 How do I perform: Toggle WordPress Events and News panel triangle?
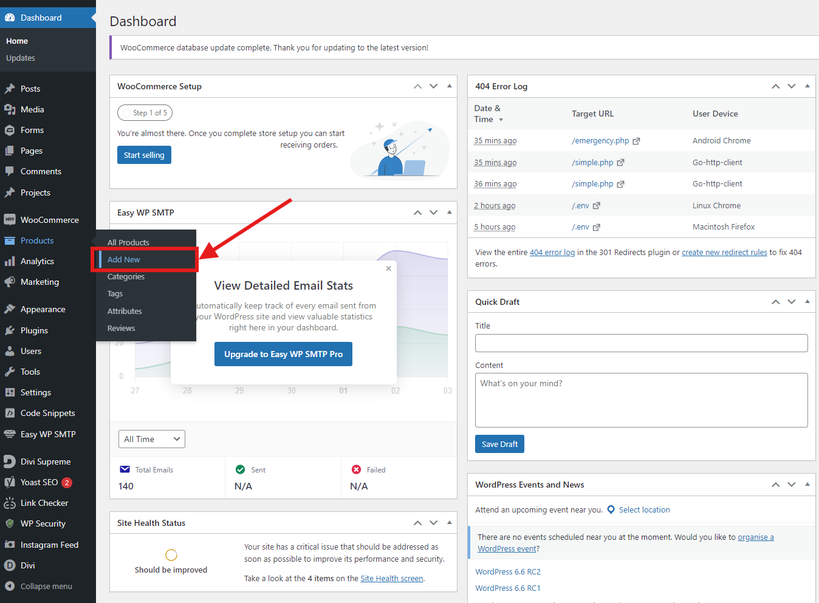point(807,485)
